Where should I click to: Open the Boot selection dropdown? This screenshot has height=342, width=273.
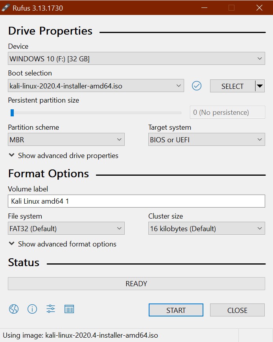pyautogui.click(x=96, y=86)
